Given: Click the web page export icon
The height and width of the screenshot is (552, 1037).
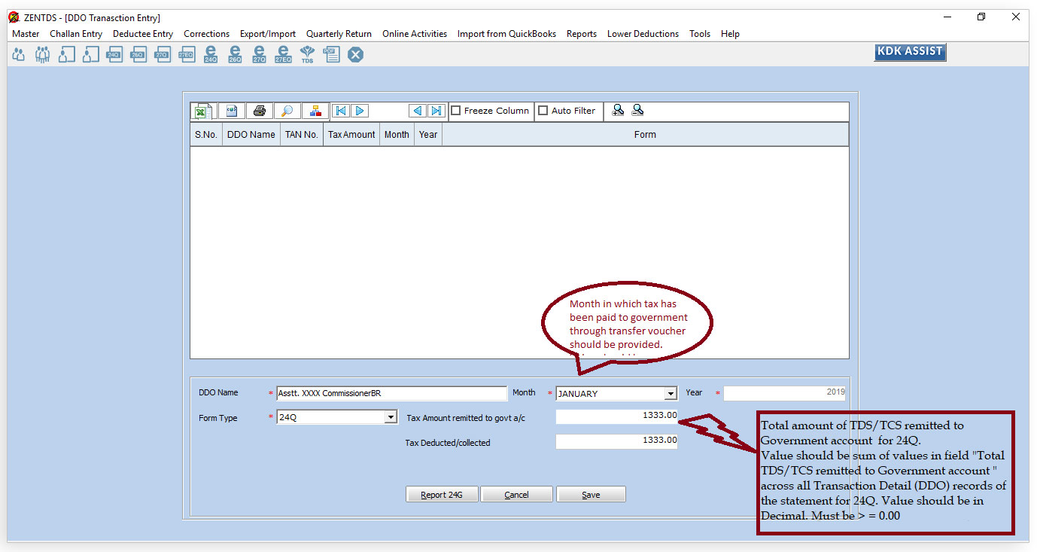Looking at the screenshot, I should click(232, 111).
